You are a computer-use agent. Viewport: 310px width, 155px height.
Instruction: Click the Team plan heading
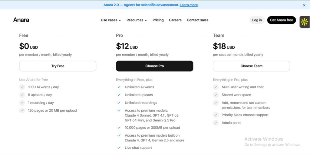(219, 36)
